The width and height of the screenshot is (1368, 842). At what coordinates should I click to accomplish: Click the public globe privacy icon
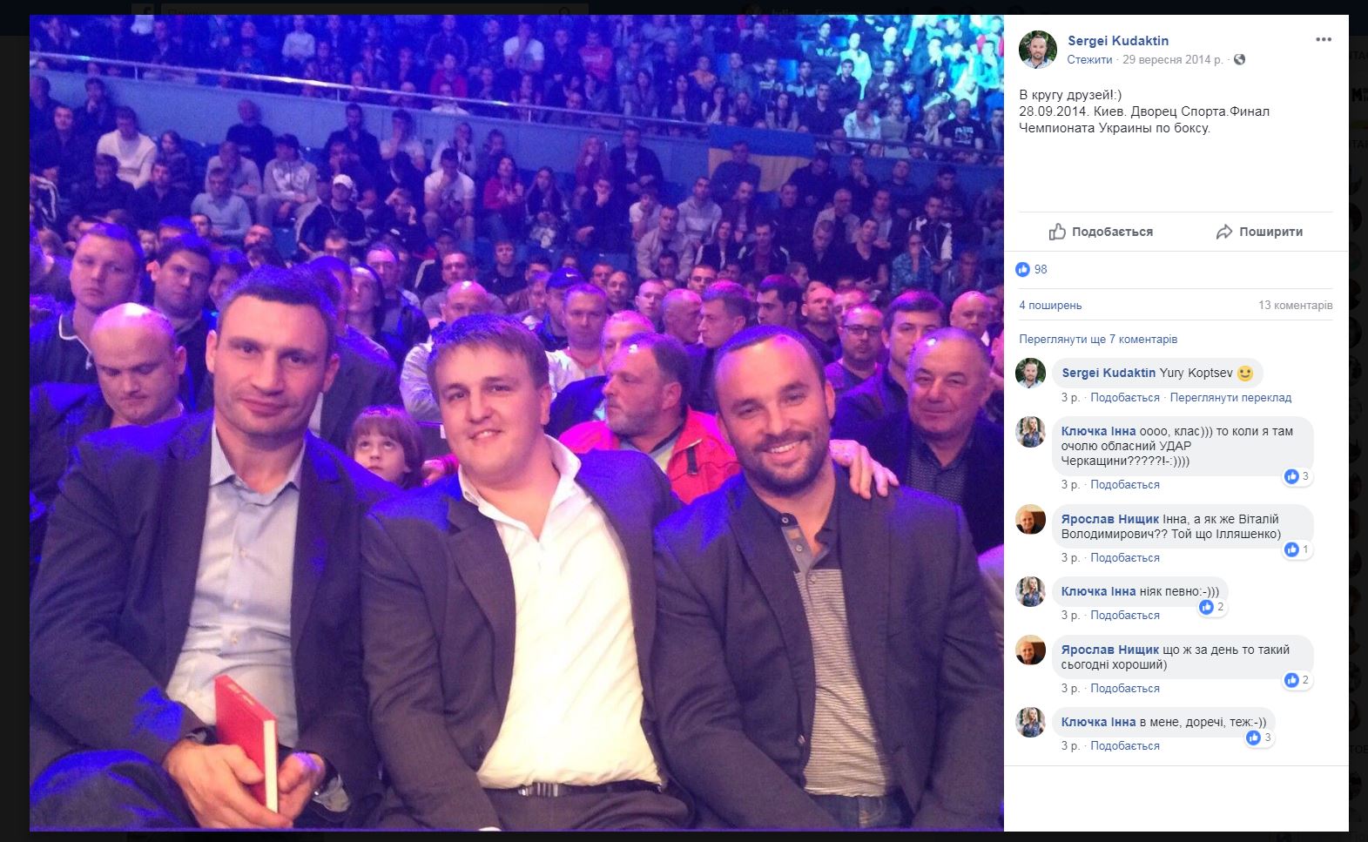[x=1239, y=60]
